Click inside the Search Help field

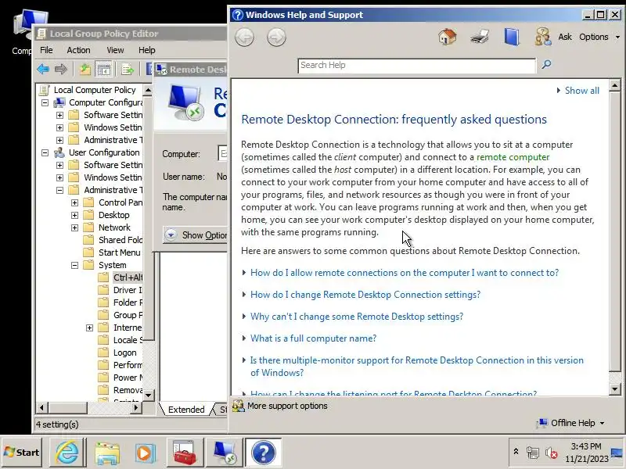(416, 66)
